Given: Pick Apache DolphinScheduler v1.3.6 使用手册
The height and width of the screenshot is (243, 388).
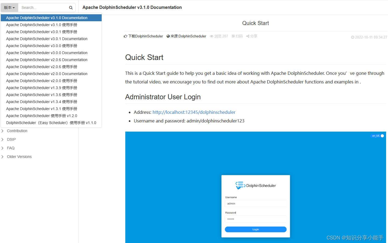Looking at the screenshot, I should (x=51, y=95).
